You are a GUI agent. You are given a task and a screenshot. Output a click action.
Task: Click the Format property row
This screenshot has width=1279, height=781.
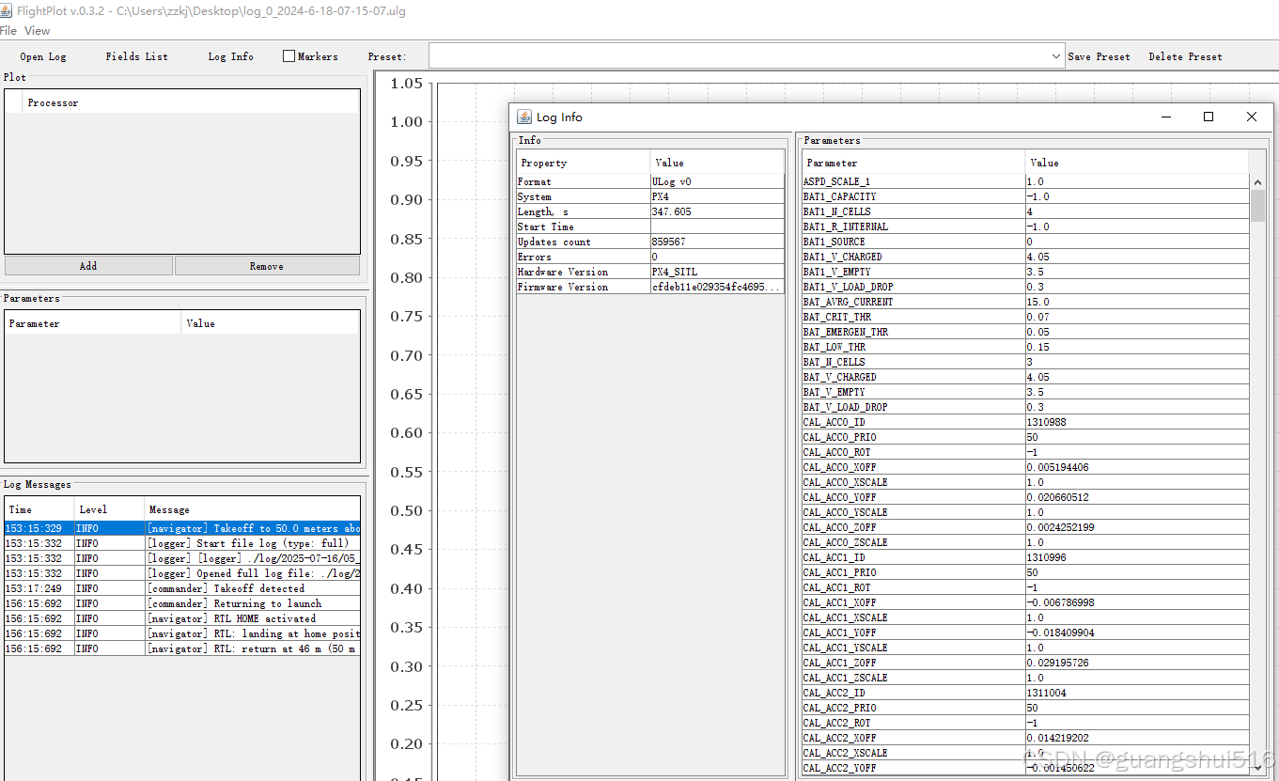tap(650, 181)
